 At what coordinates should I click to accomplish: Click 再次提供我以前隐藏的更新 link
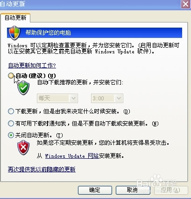[42, 170]
